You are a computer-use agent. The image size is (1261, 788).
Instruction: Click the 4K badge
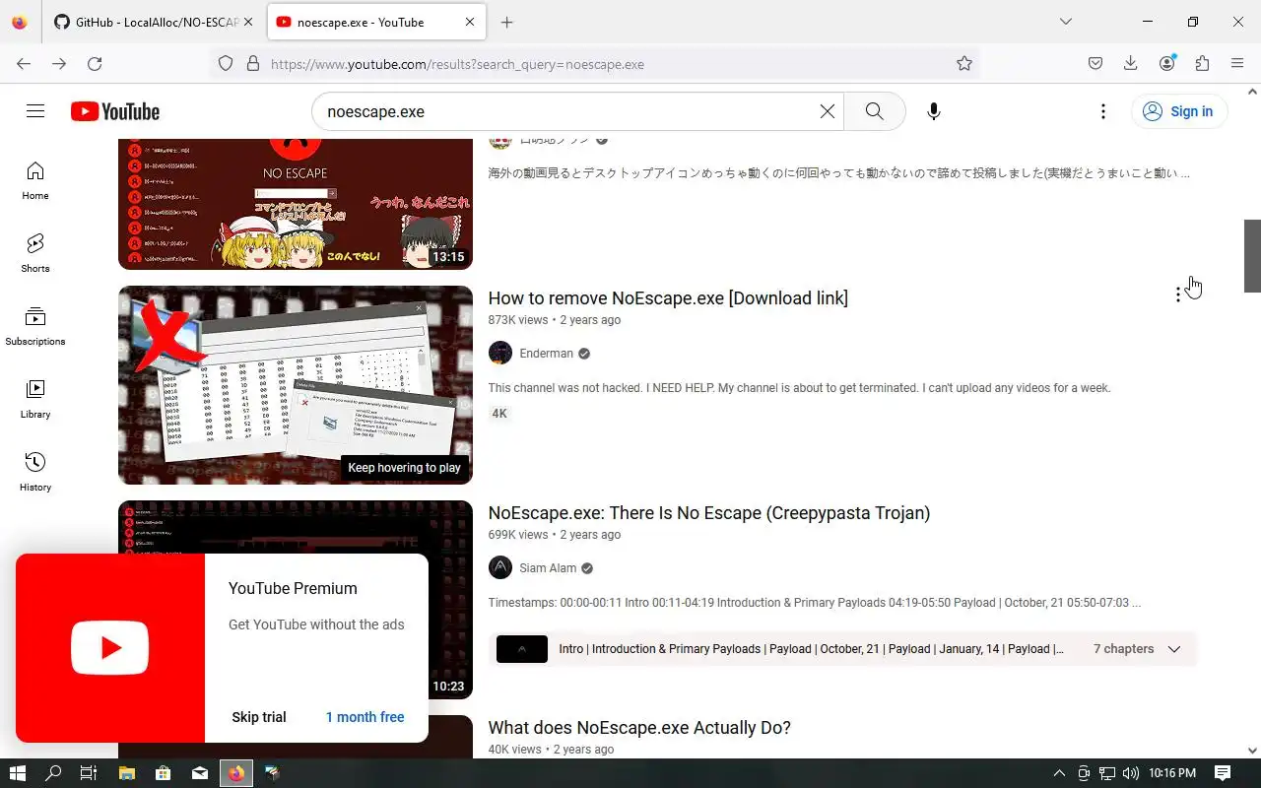499,414
